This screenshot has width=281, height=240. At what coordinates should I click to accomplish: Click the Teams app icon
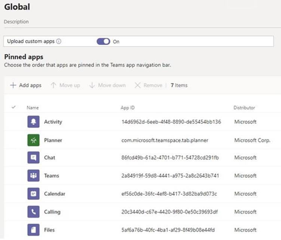33,176
